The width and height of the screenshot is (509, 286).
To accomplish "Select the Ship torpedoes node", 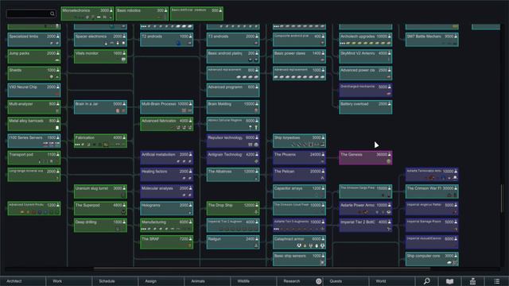I will pyautogui.click(x=299, y=141).
